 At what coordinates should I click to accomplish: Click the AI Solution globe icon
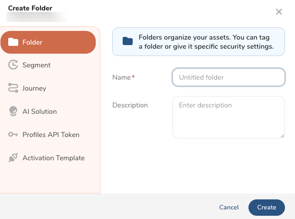13,112
